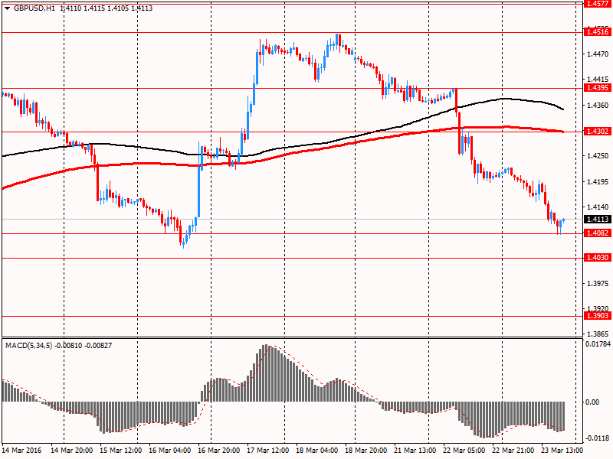Select the 1.4030 support price label
Image resolution: width=613 pixels, height=459 pixels.
coord(598,258)
